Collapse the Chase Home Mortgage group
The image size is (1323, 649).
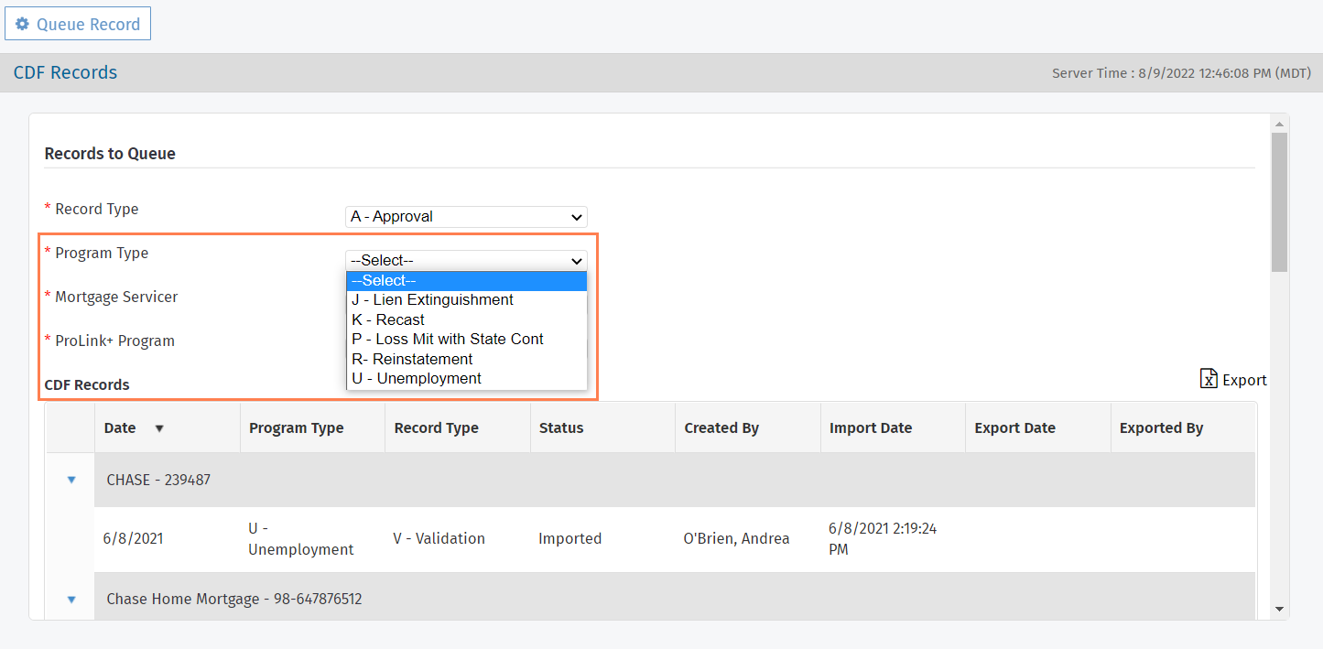pos(71,600)
